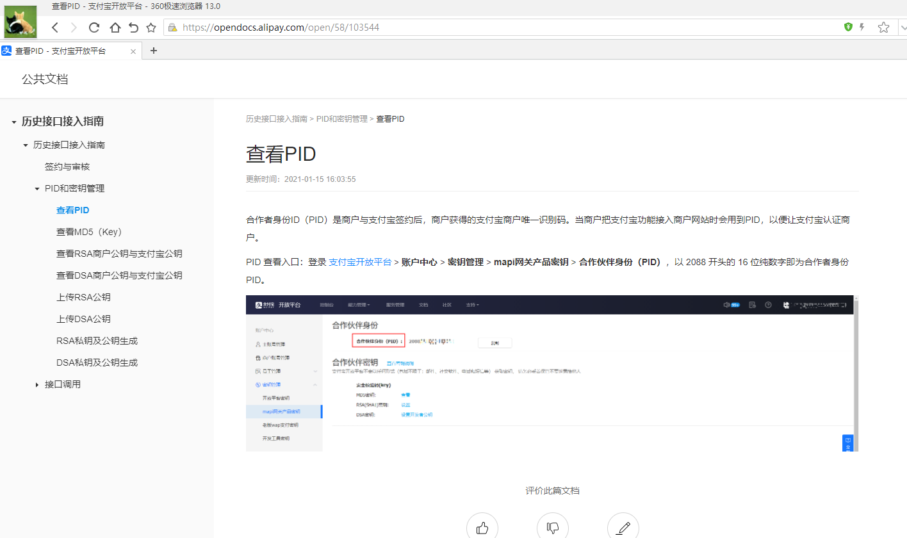Open new tab with plus button
The height and width of the screenshot is (538, 907).
click(154, 51)
